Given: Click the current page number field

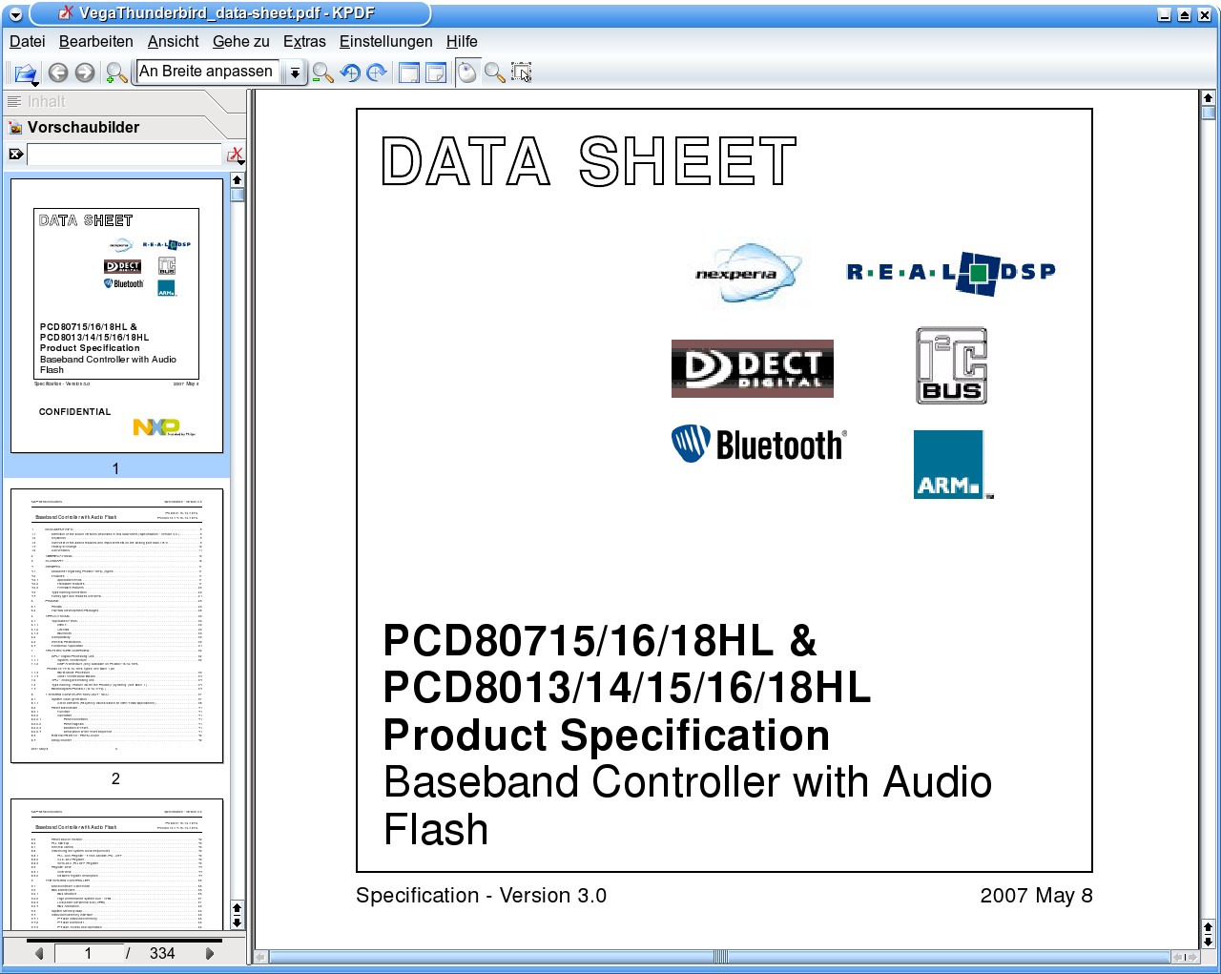Looking at the screenshot, I should [88, 953].
